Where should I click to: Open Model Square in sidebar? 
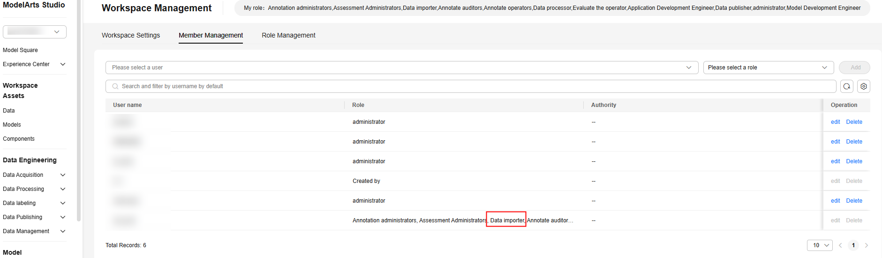pos(20,50)
